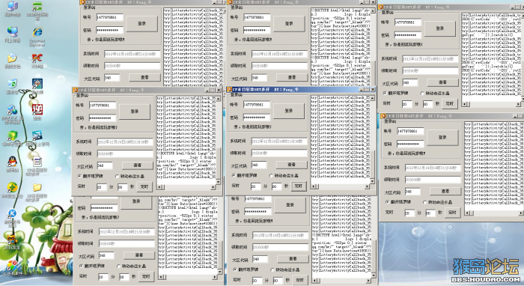Viewport: 524px width, 286px height.
Task: Launch Internet Explorer from the desktop
Action: click(x=37, y=33)
